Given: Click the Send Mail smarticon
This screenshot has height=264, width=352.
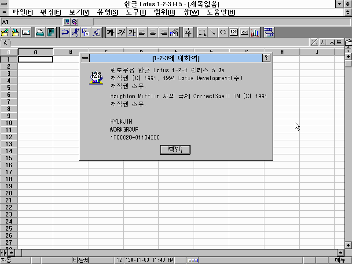Looking at the screenshot, I should 26,33.
